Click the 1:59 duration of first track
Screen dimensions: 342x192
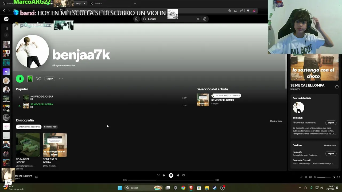pos(184,98)
